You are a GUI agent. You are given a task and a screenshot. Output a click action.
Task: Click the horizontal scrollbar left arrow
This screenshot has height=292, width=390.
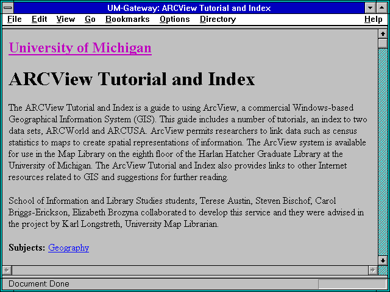[7, 270]
